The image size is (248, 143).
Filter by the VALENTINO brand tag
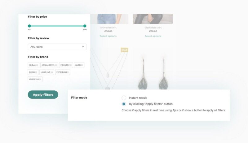[x=35, y=79]
